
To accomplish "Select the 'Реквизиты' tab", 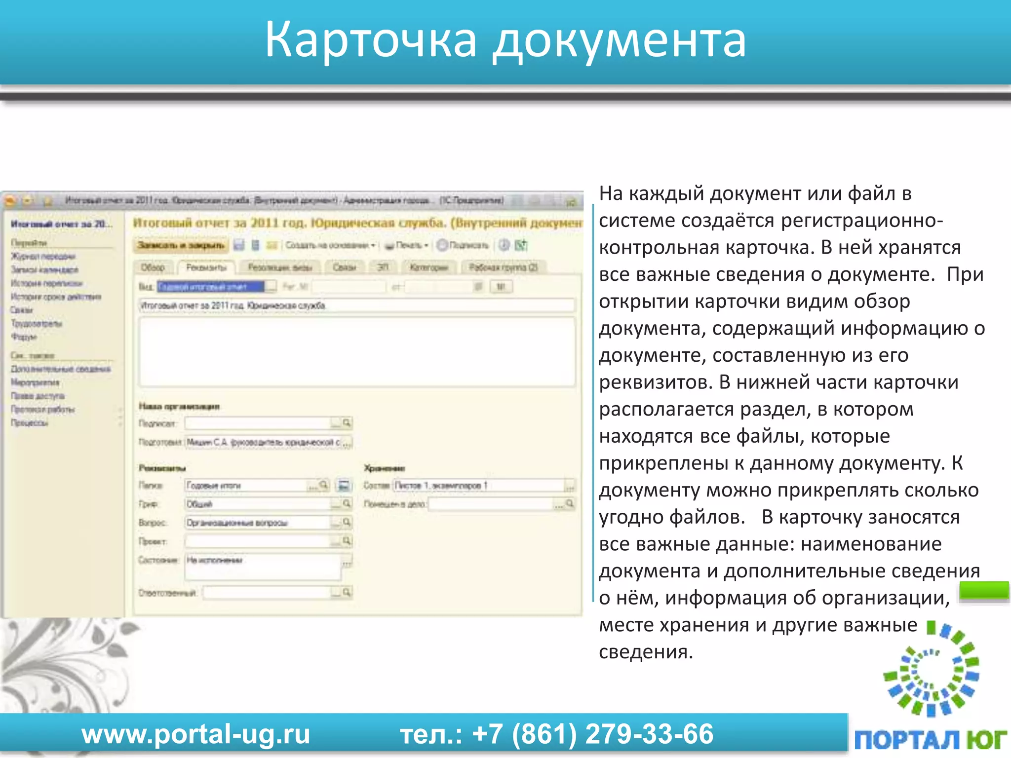I will point(206,267).
